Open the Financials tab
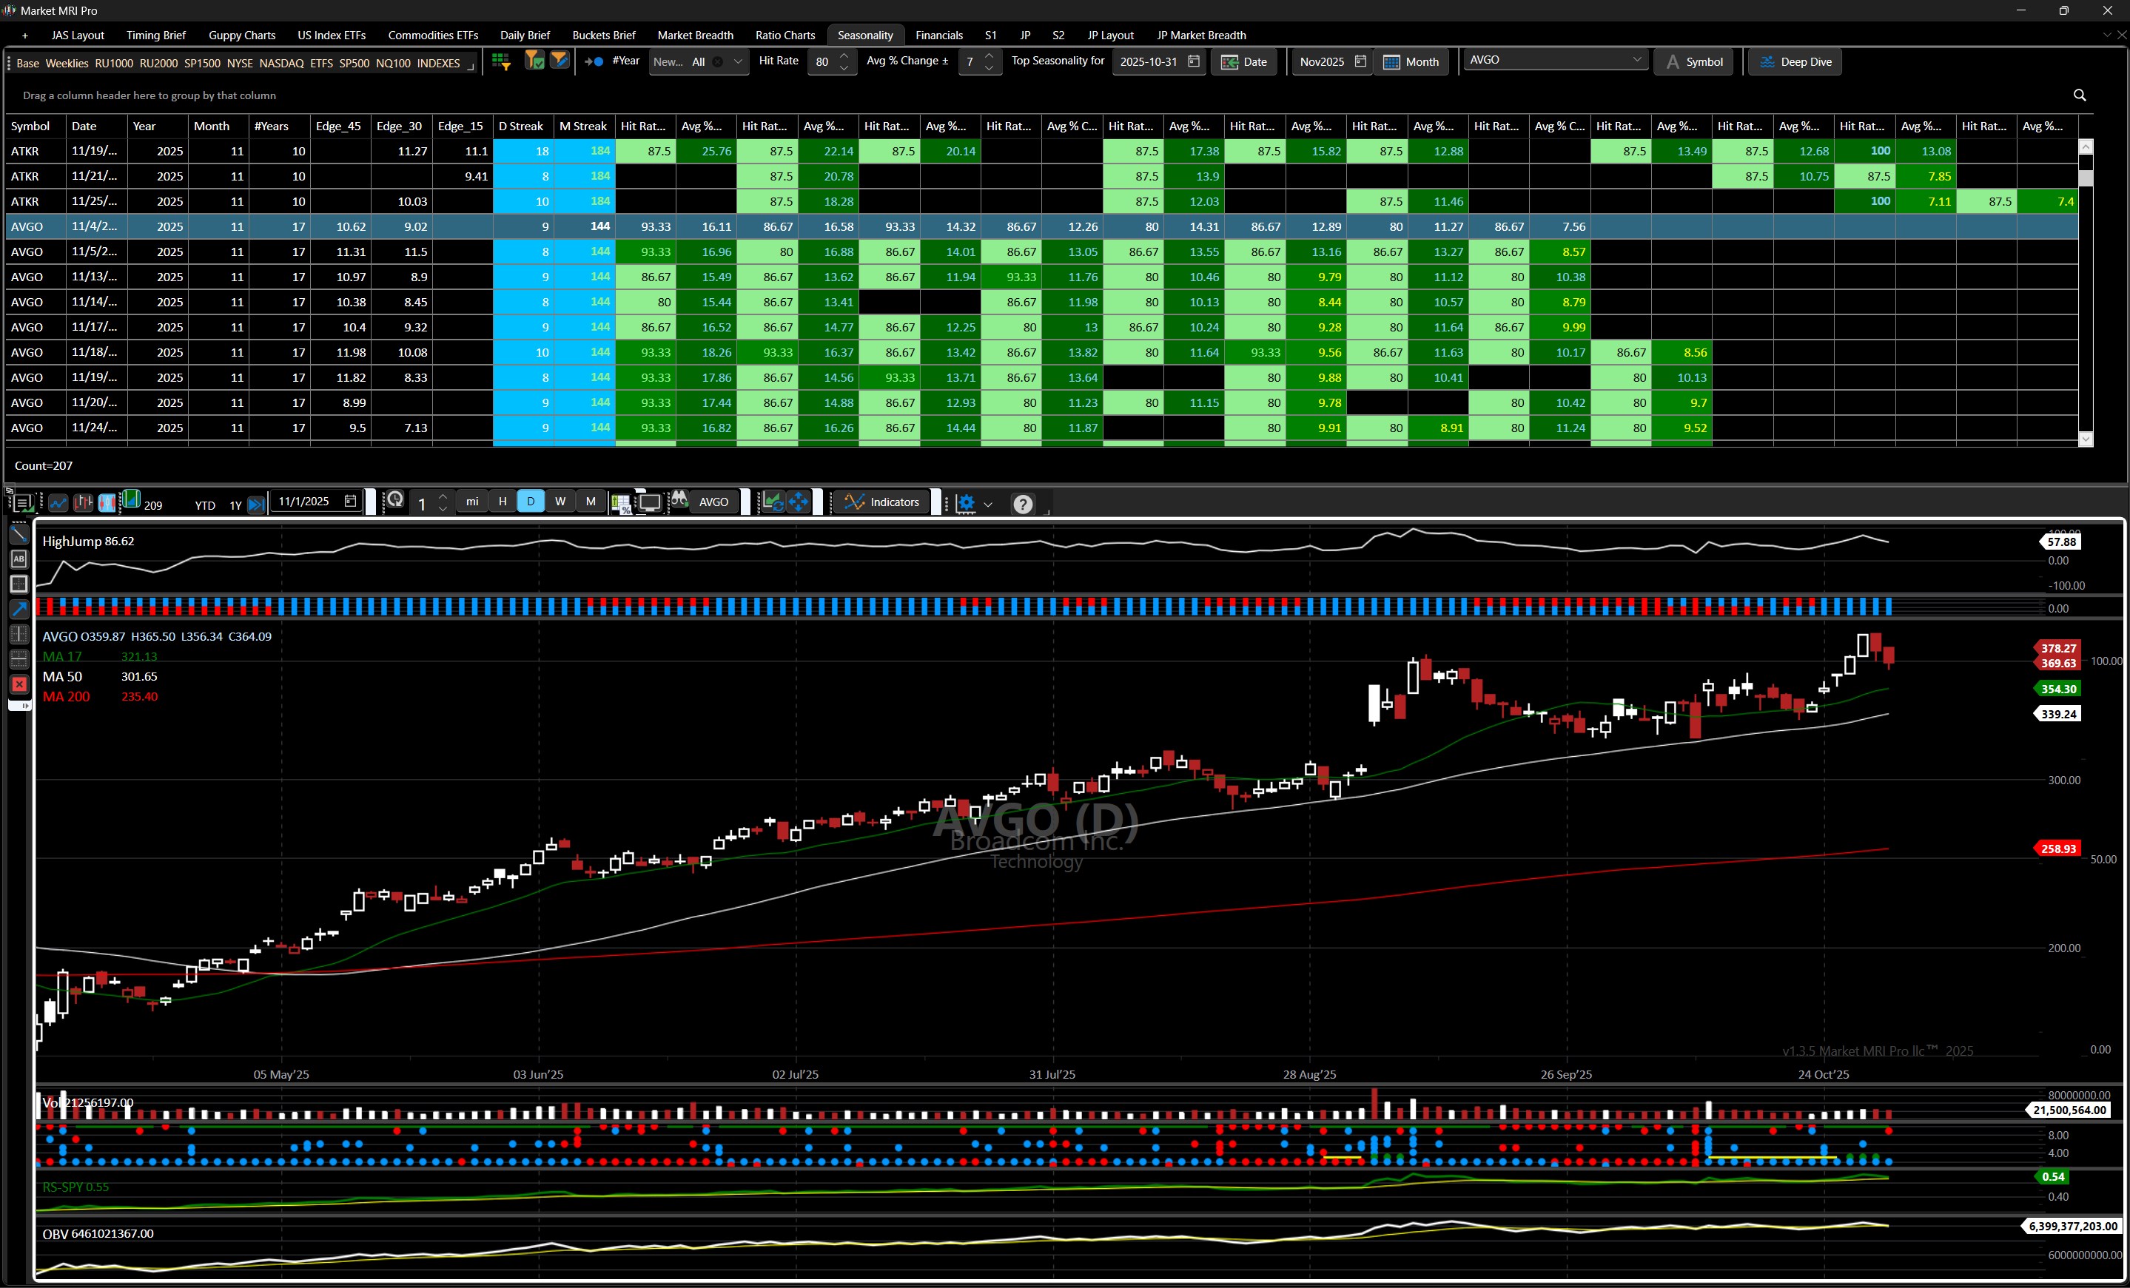 [938, 36]
